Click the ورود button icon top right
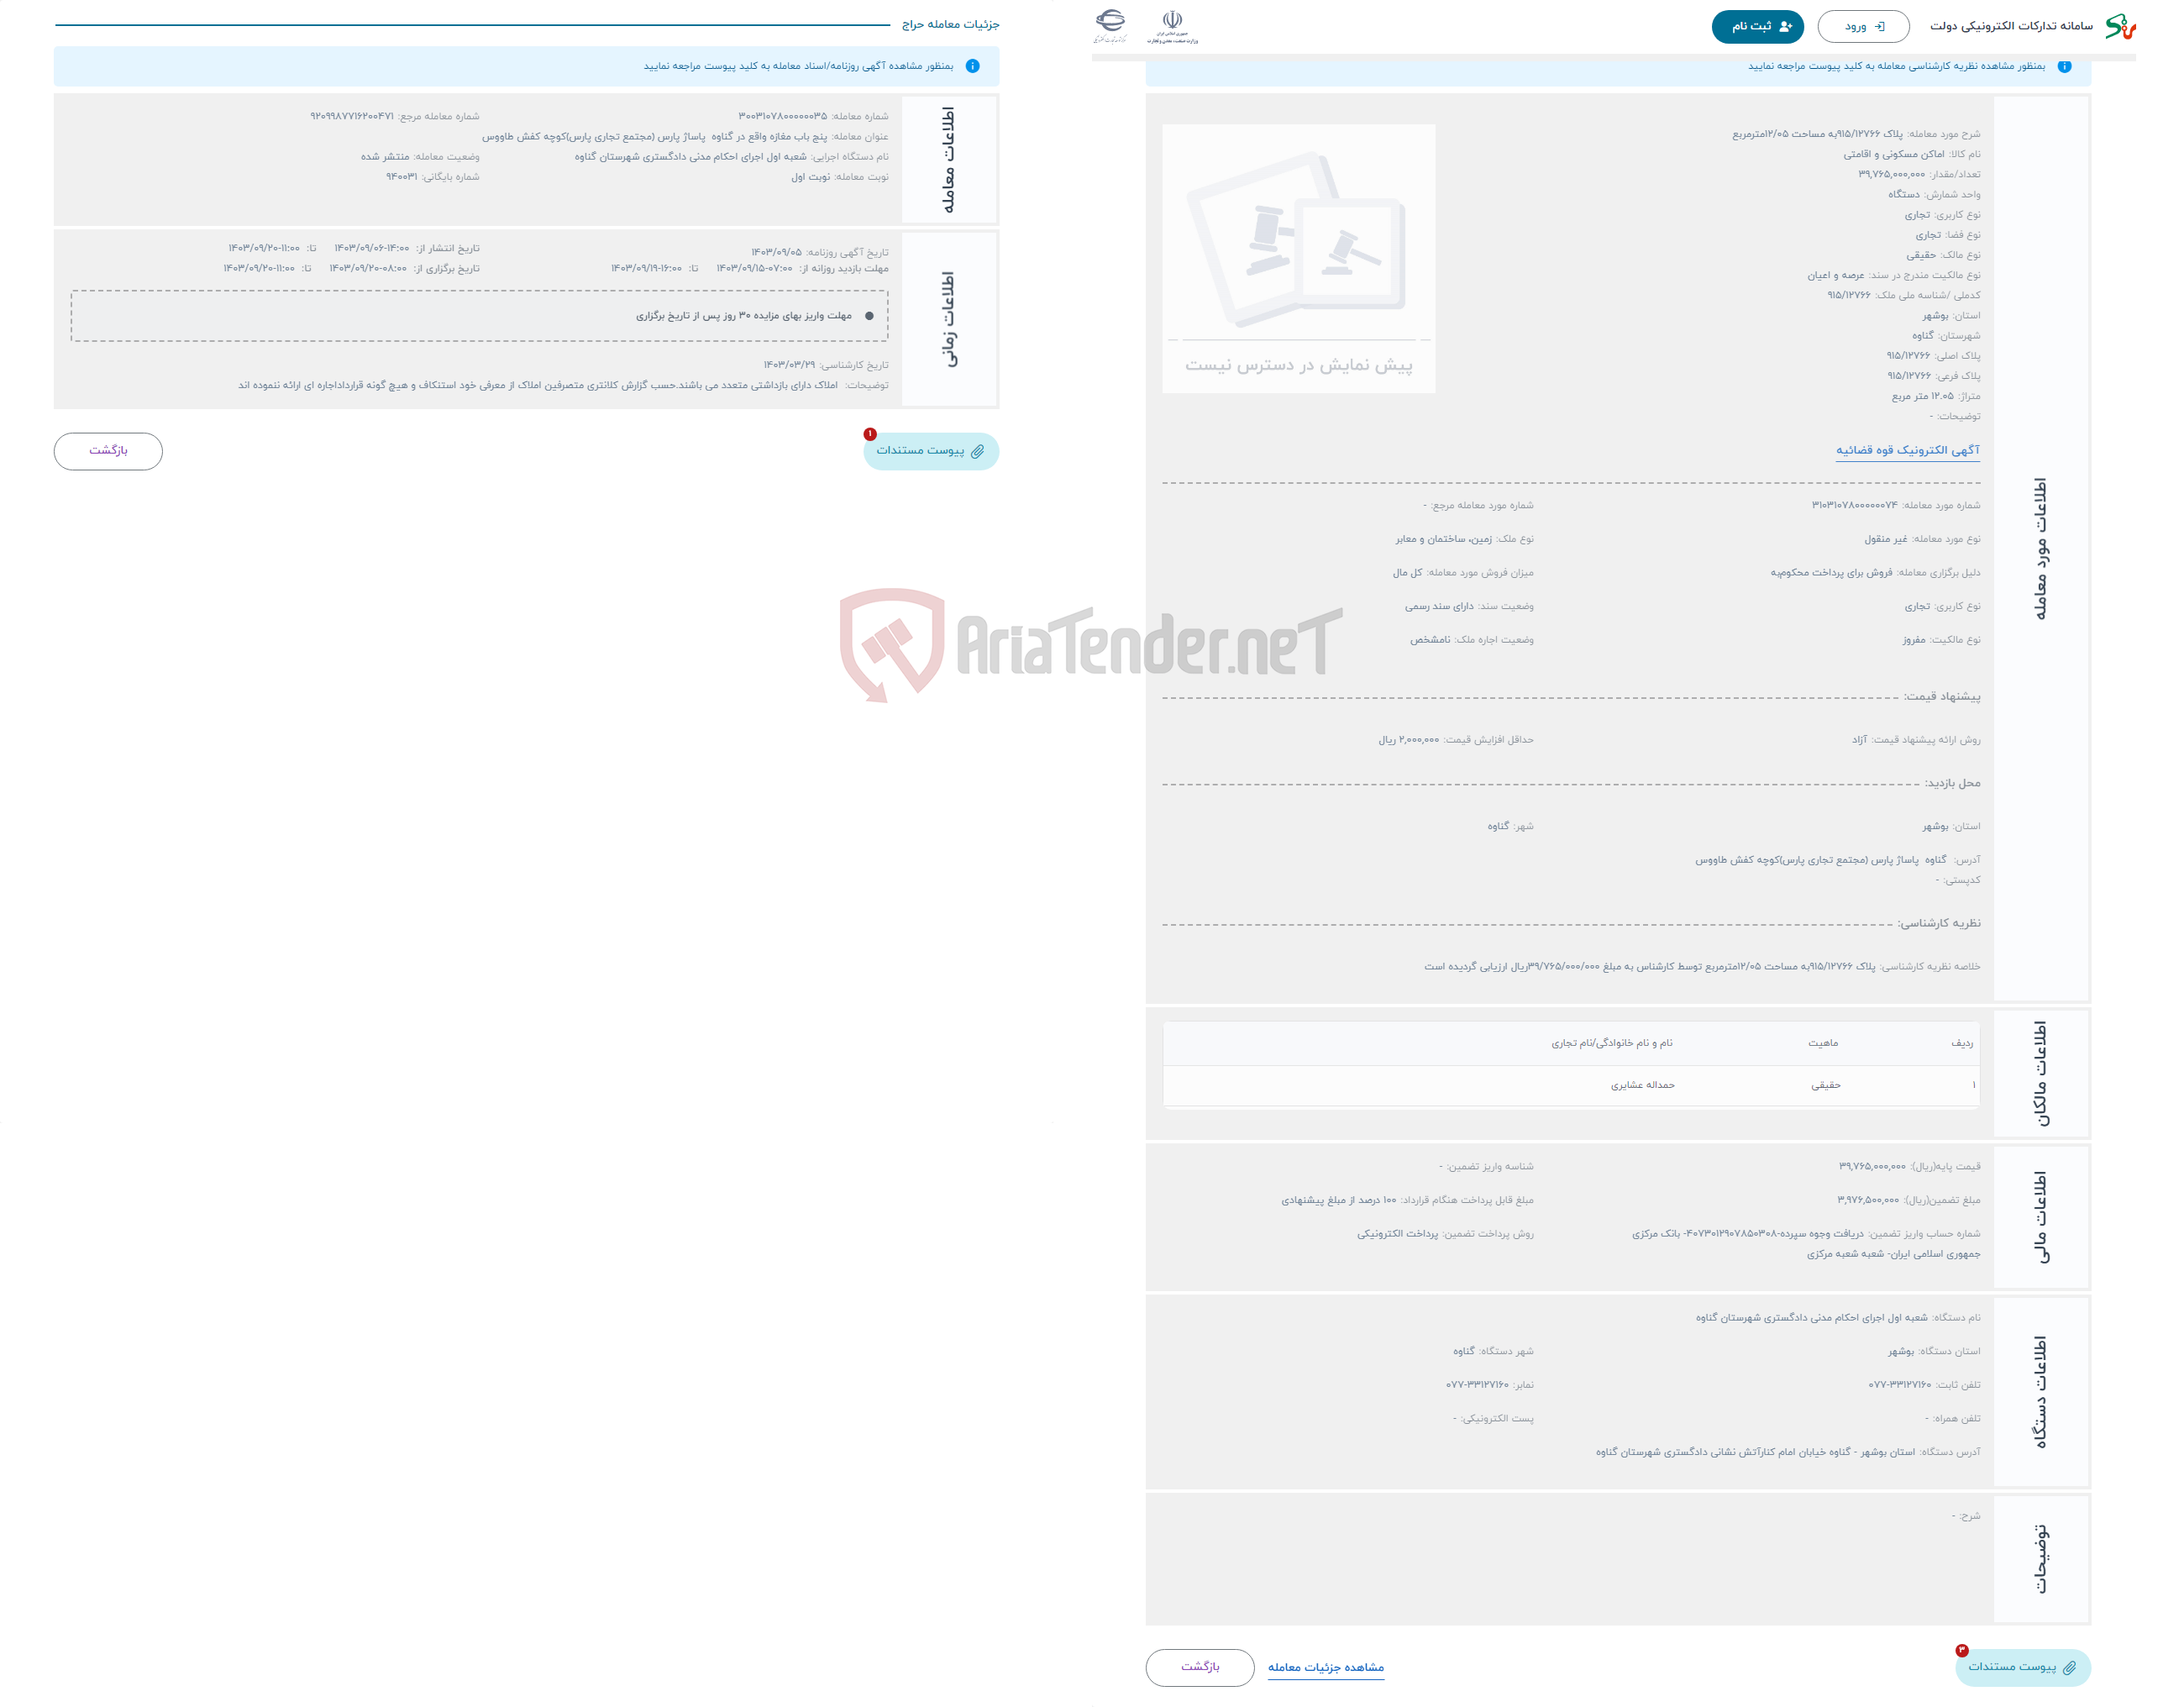 tap(1861, 25)
